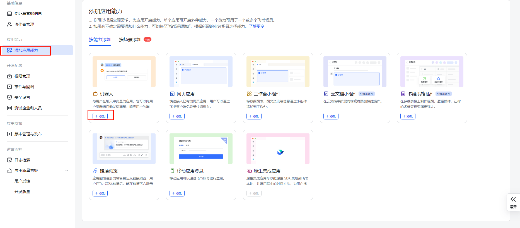Switch to the 按场景添加 tab

tap(130, 40)
